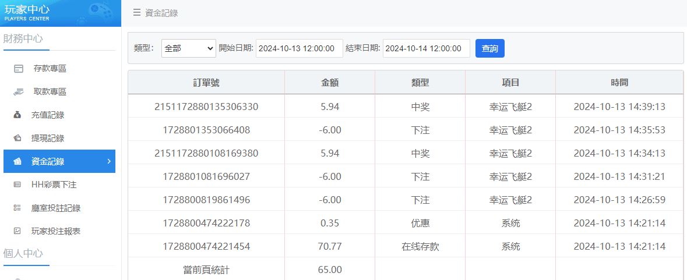Go to 玩家投注報表 menu item
Screen dimensions: 687x280
tap(56, 232)
